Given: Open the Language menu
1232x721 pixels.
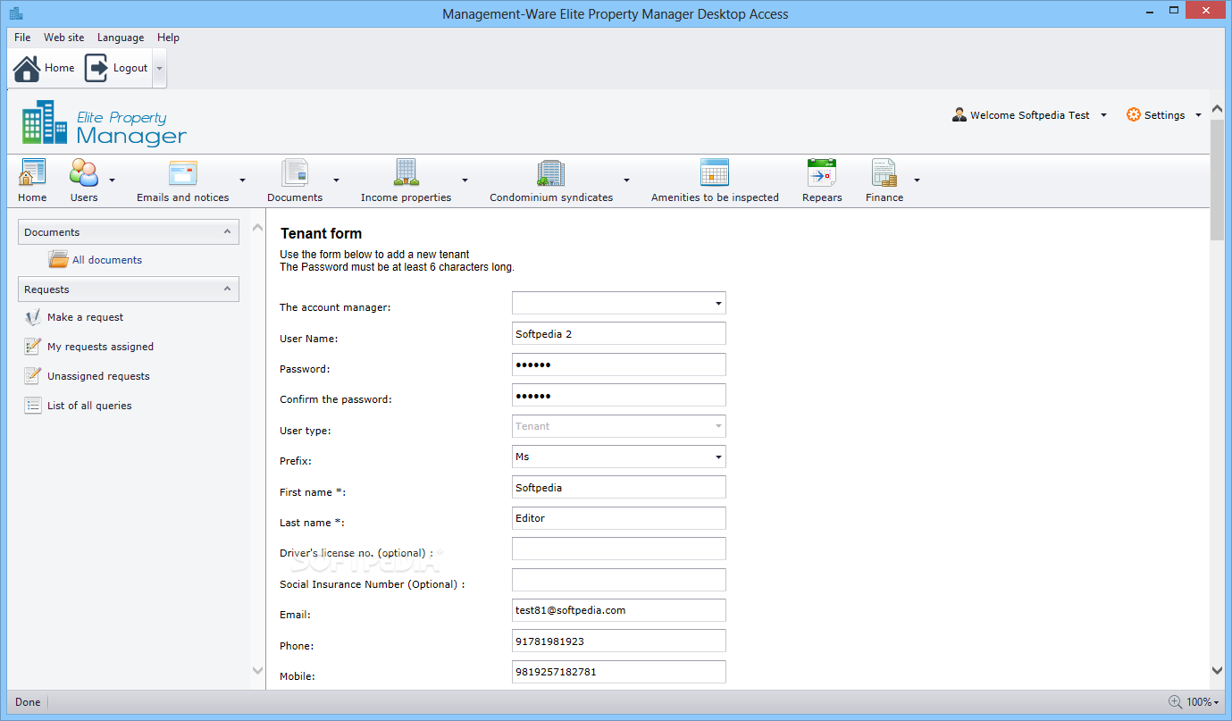Looking at the screenshot, I should (121, 38).
